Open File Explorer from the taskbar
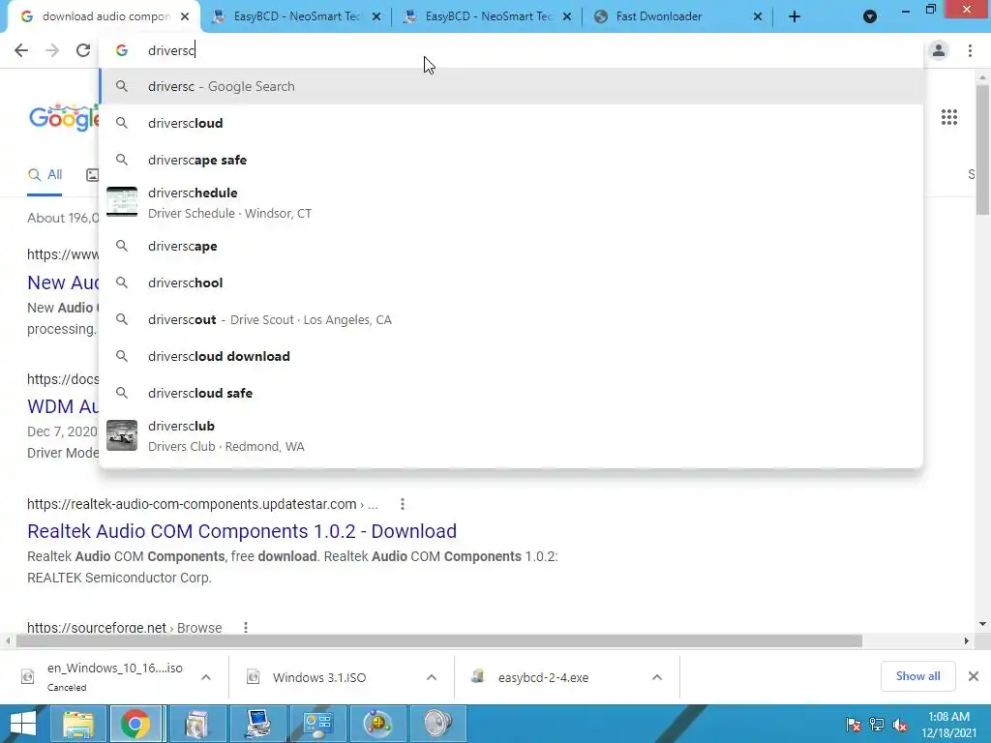991x743 pixels. click(78, 724)
